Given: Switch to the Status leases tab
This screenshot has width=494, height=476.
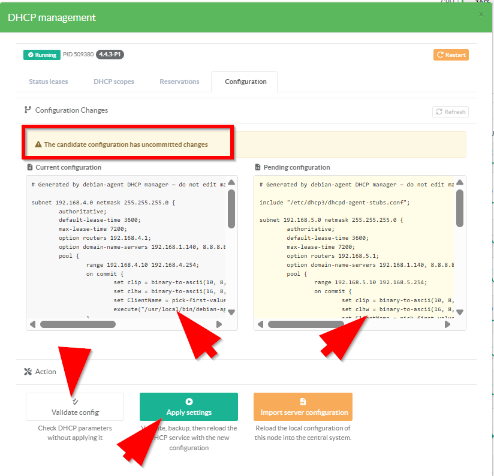Looking at the screenshot, I should [x=49, y=82].
